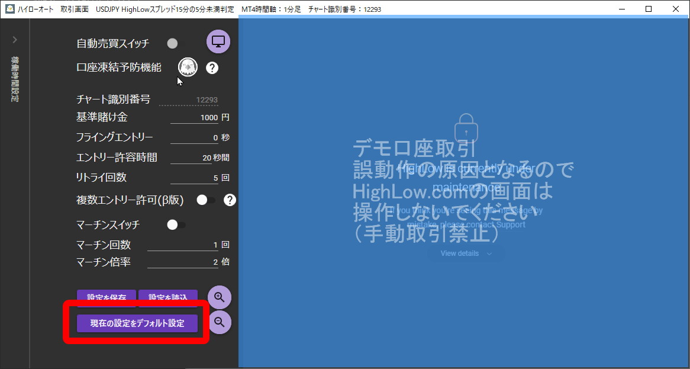The image size is (690, 369).
Task: Click the チャート識別番号 label in settings panel
Action: [x=113, y=100]
